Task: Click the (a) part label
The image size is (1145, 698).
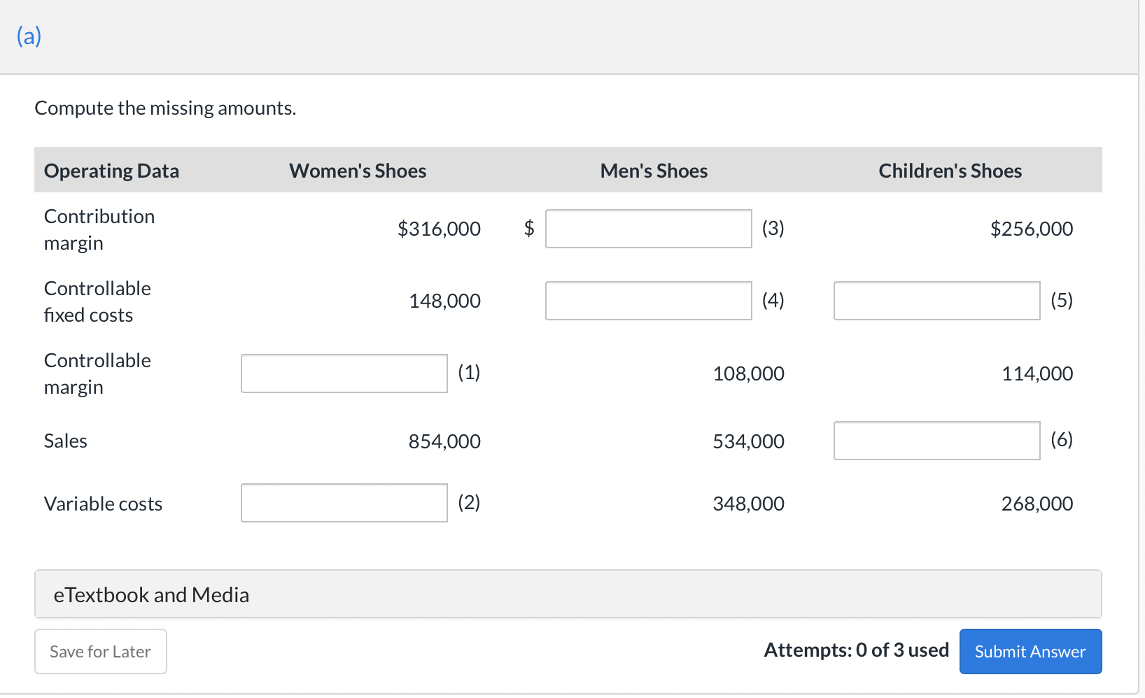Action: (29, 36)
